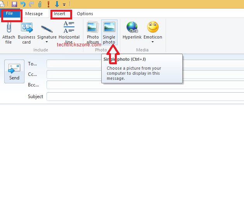Click the Undo arrow icon
This screenshot has width=244, height=211.
click(x=23, y=4)
